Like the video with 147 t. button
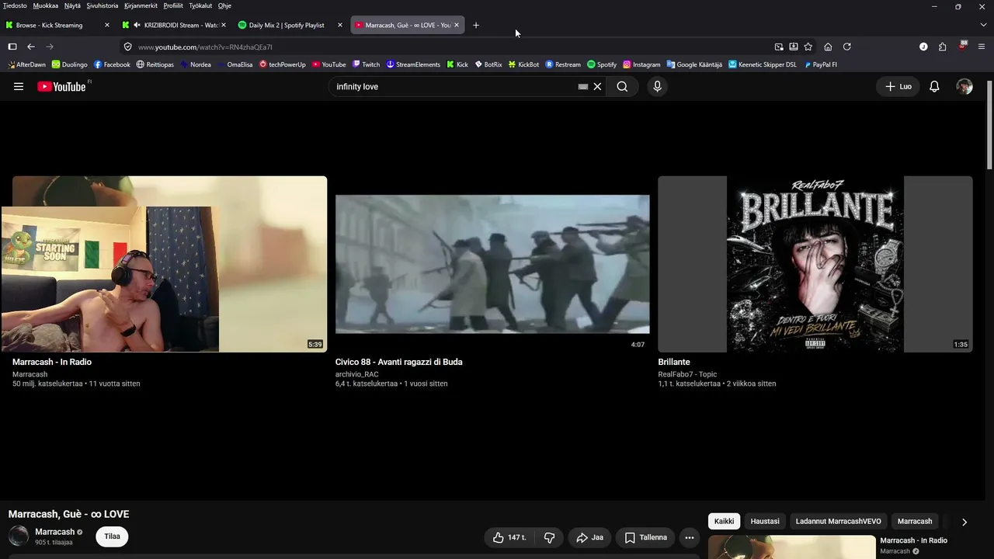This screenshot has width=994, height=559. click(x=509, y=537)
